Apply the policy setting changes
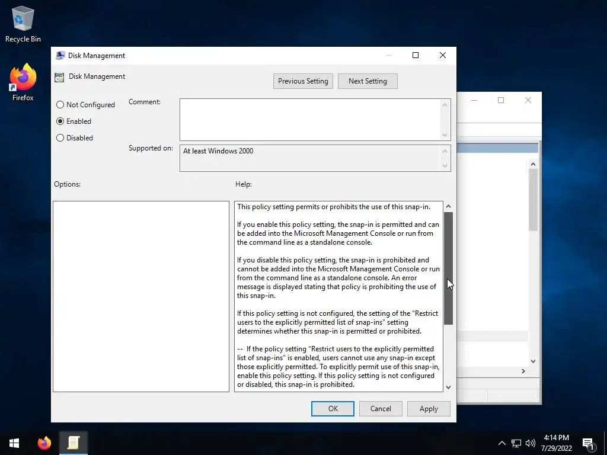 (x=429, y=409)
